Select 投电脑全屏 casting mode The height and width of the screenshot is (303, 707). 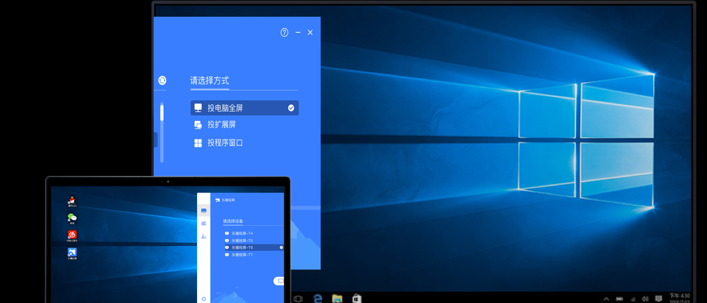[244, 108]
